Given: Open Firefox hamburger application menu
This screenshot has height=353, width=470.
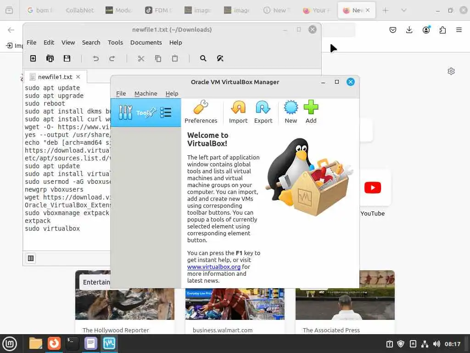Looking at the screenshot, I should tap(459, 30).
